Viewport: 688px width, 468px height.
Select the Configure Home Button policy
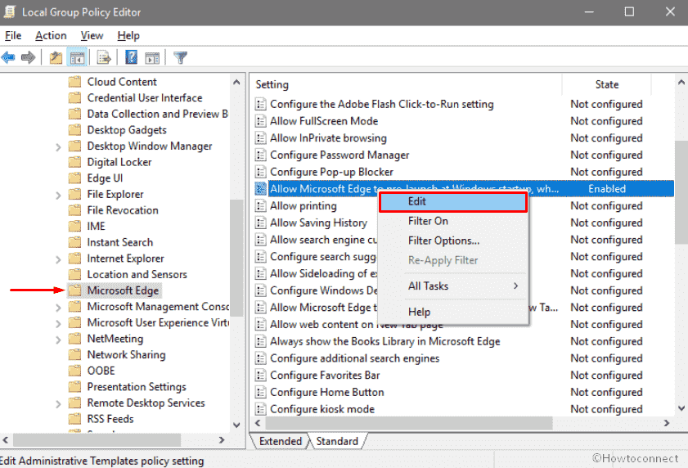click(x=326, y=392)
